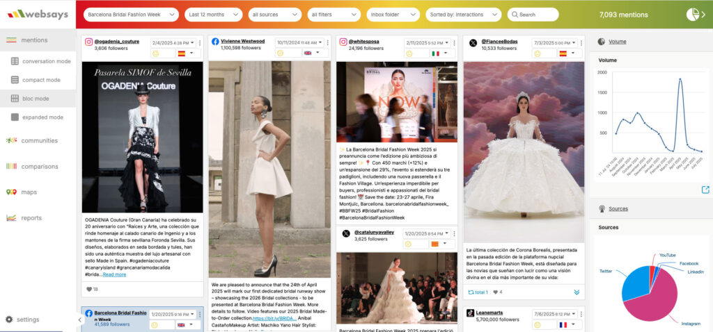
Task: Open Vivienne Westwood profile link
Action: pos(243,41)
